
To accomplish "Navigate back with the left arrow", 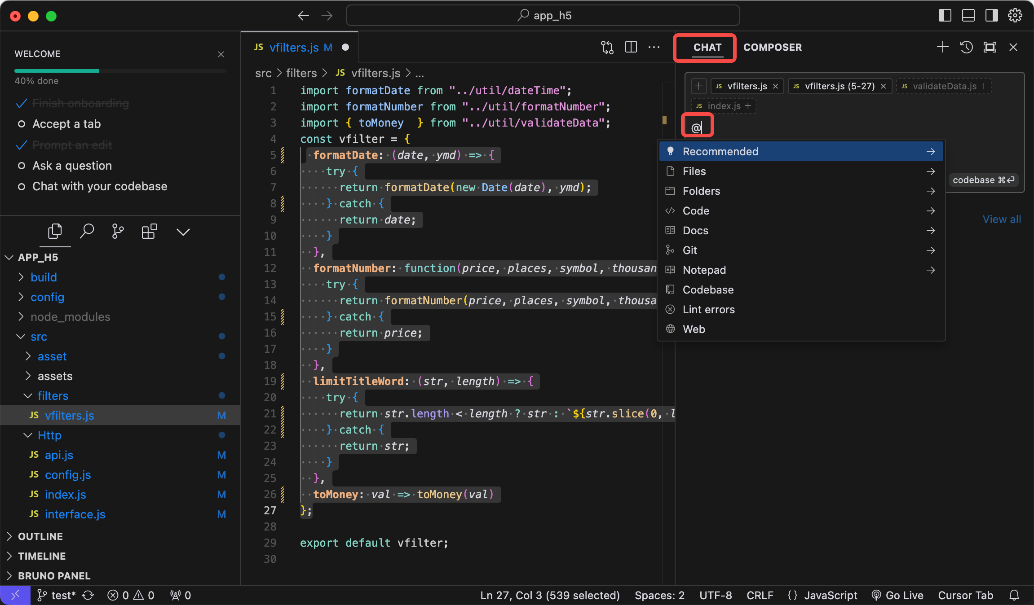I will (x=304, y=16).
